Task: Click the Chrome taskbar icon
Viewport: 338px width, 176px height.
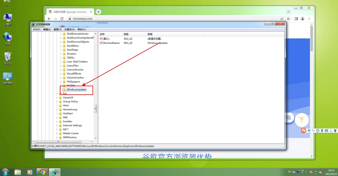Action: 43,172
